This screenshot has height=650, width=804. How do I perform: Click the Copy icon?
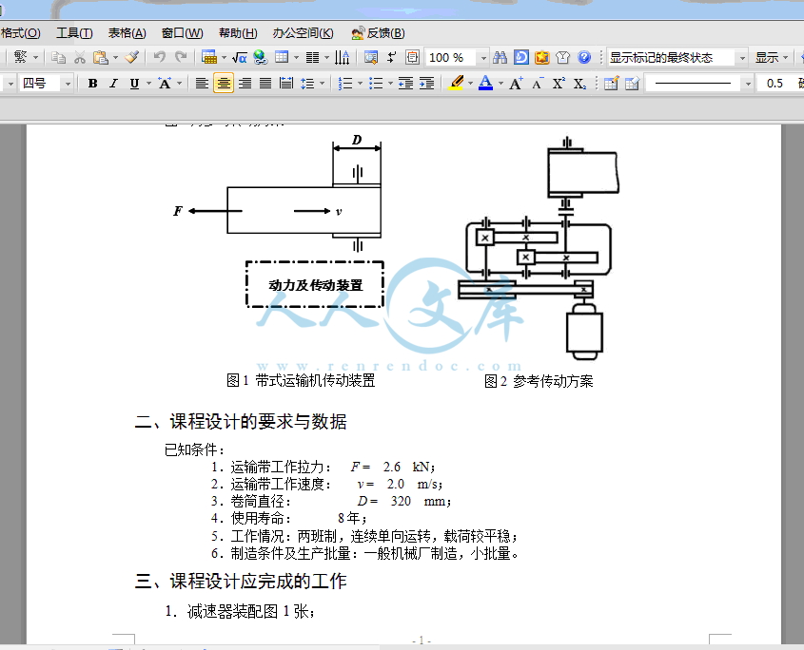click(58, 57)
